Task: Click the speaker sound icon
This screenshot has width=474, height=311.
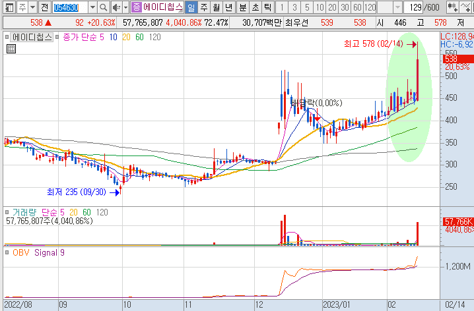Action: coord(116,7)
